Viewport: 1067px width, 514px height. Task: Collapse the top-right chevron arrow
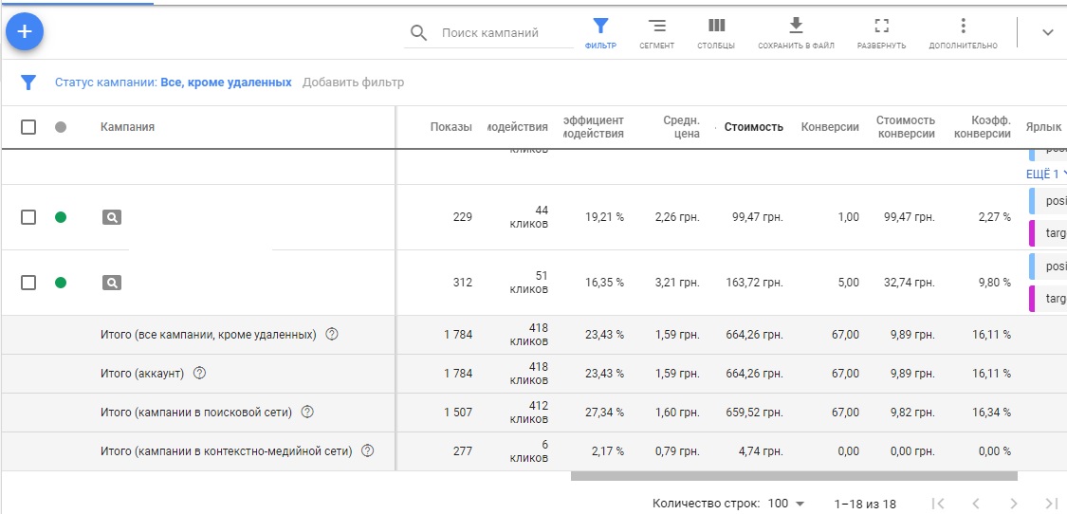[1048, 32]
